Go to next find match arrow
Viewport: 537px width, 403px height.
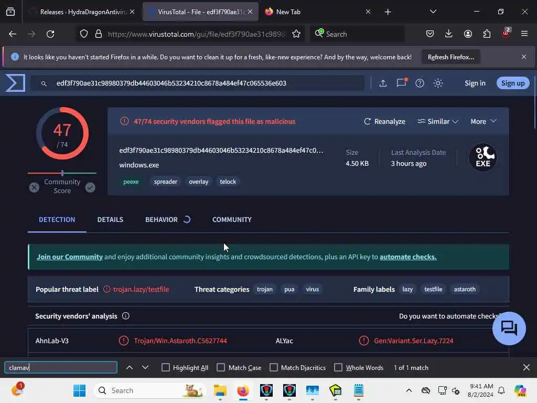coord(145,368)
